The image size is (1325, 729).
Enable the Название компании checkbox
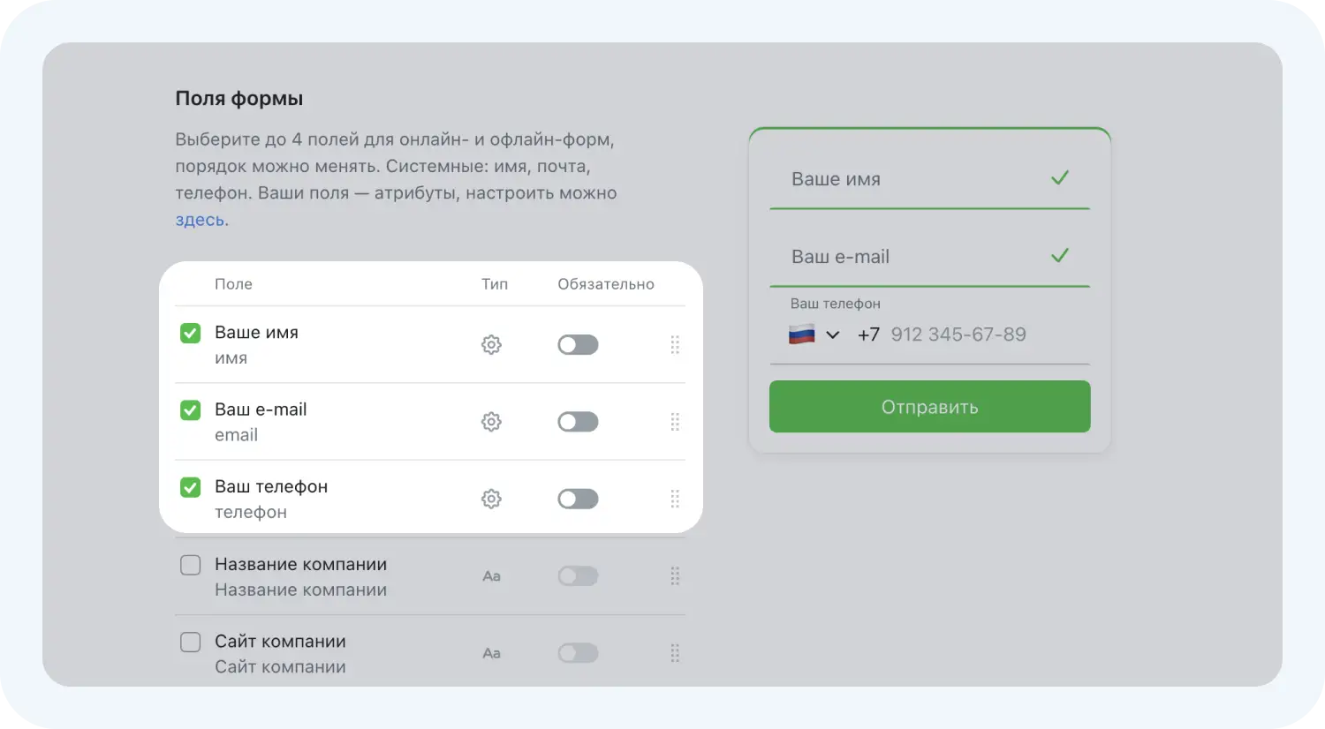click(190, 565)
